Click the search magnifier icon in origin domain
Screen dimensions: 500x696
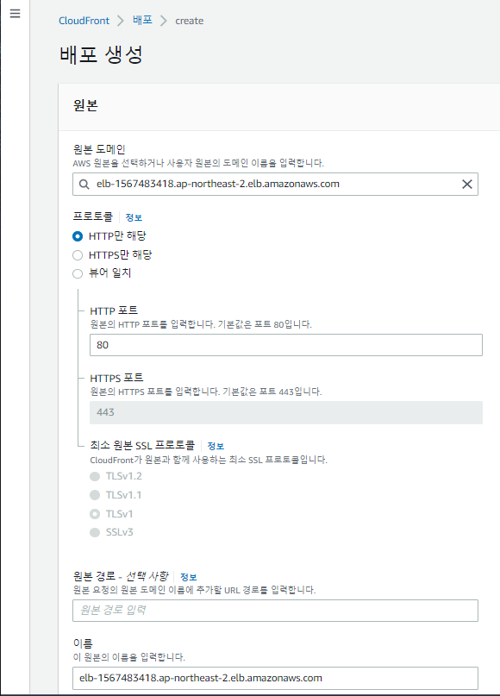84,185
